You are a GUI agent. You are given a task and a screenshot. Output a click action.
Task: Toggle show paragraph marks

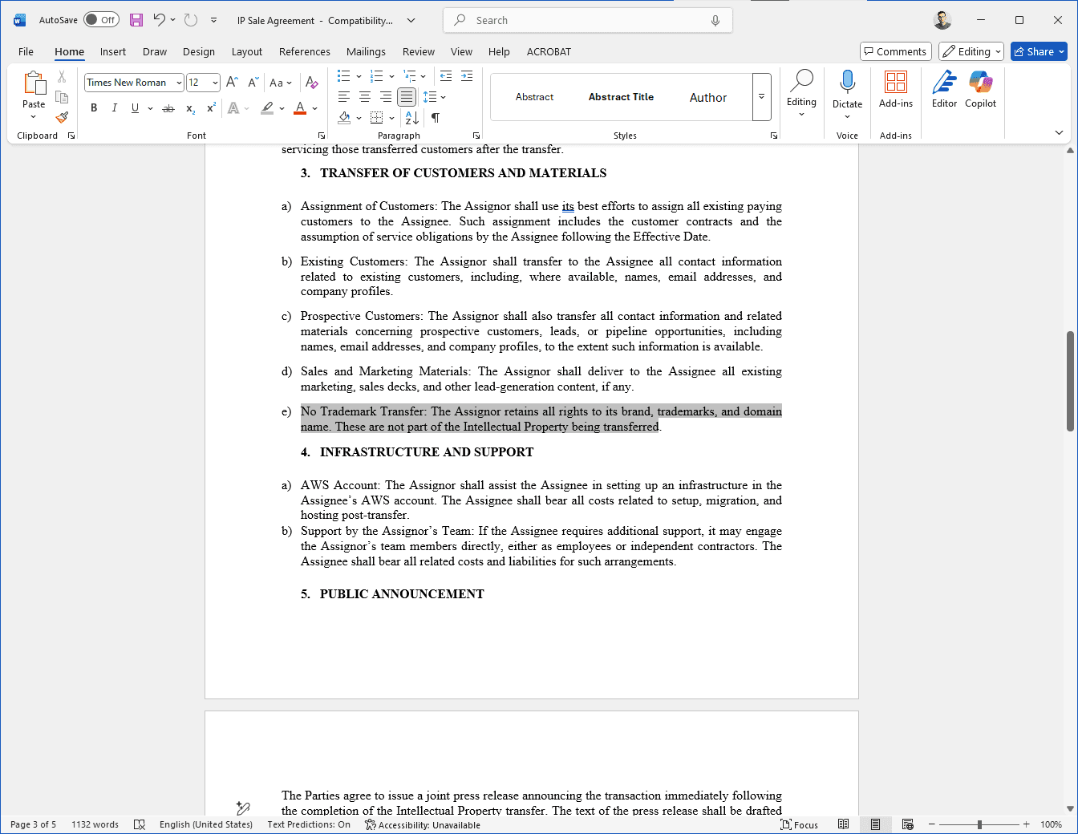coord(435,117)
